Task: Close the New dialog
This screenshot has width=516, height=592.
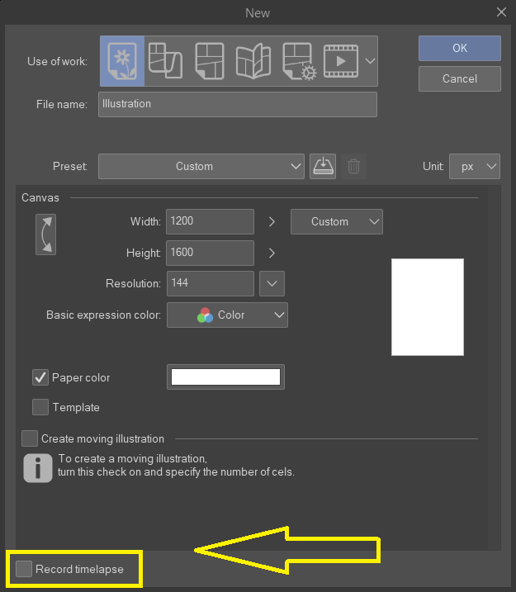Action: point(501,12)
